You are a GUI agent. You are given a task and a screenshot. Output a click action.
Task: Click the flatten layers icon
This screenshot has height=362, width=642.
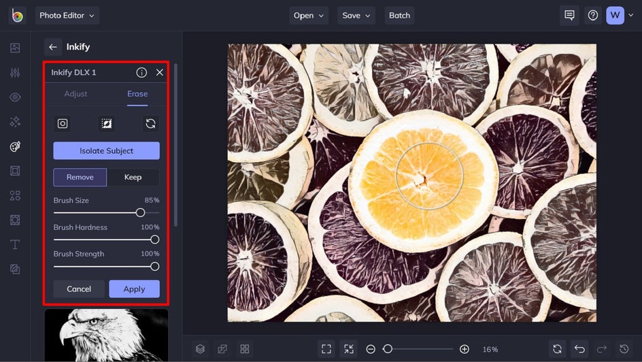pos(222,349)
